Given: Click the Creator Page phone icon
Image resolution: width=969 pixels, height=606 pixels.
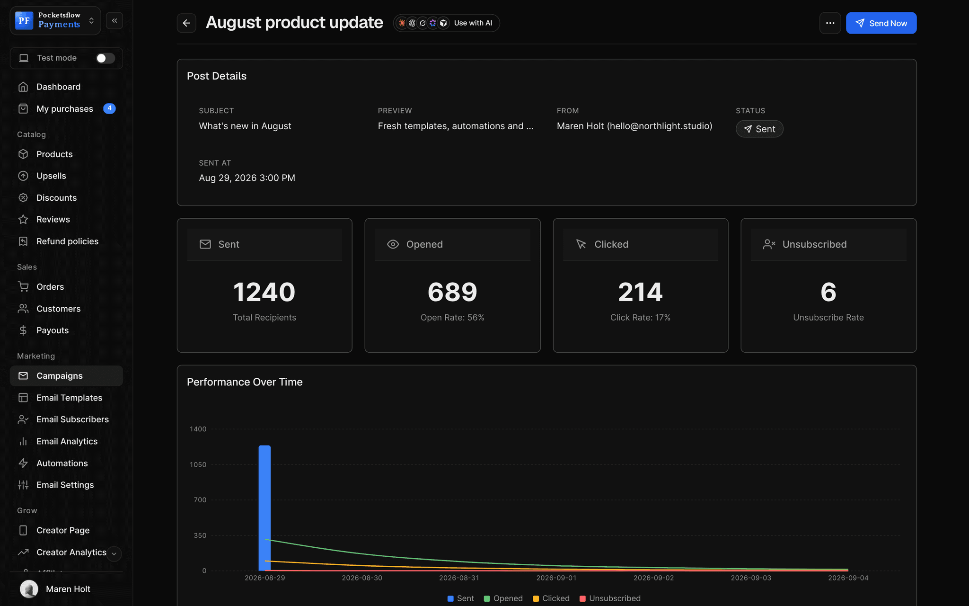Looking at the screenshot, I should point(23,530).
